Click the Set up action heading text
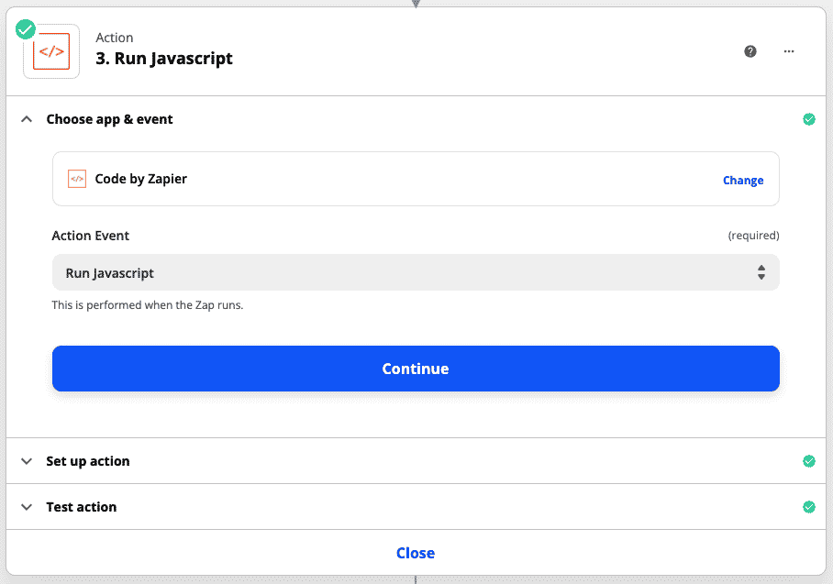This screenshot has height=584, width=833. click(88, 461)
